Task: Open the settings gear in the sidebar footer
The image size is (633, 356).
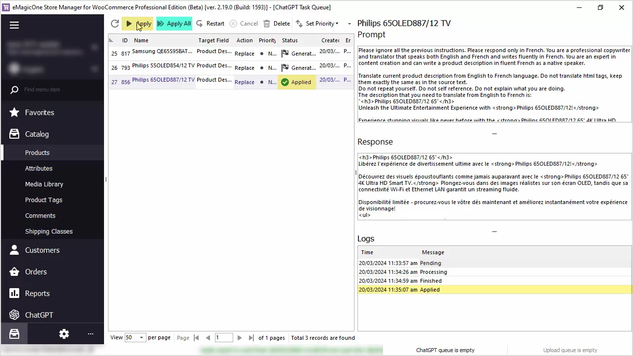Action: (x=64, y=334)
